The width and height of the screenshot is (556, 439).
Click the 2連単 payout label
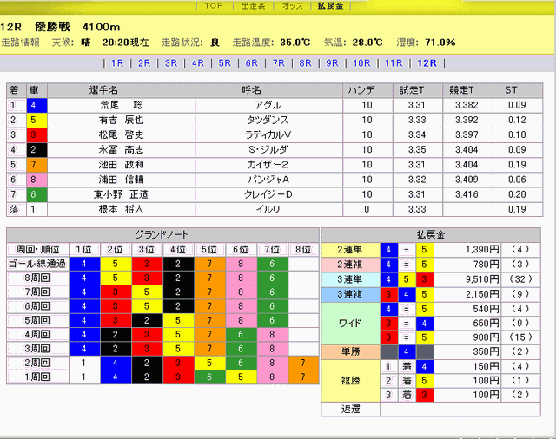point(350,250)
